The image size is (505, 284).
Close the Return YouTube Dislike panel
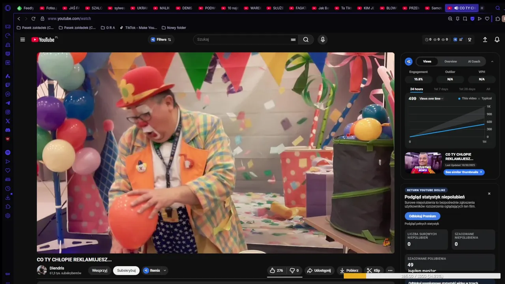(x=489, y=194)
